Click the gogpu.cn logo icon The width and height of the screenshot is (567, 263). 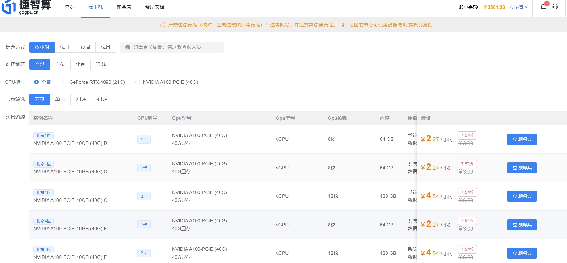(x=9, y=7)
